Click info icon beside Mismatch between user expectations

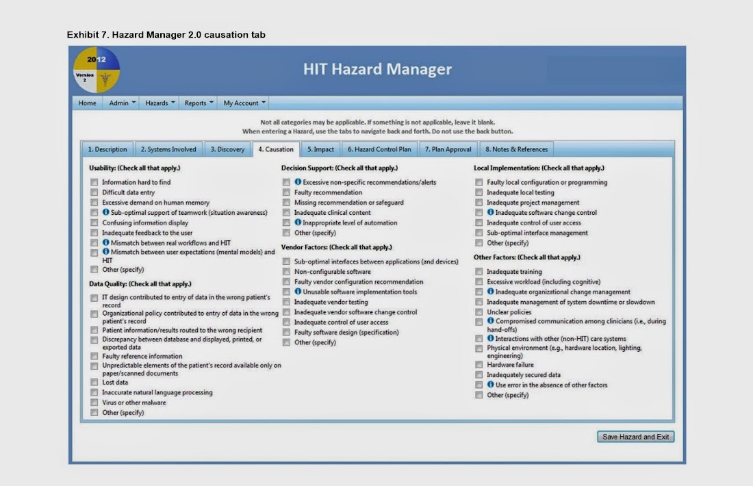coord(105,252)
